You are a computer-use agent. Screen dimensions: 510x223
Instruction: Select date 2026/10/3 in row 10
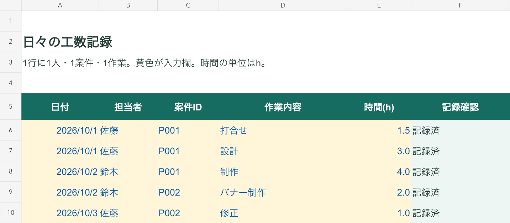pyautogui.click(x=60, y=213)
